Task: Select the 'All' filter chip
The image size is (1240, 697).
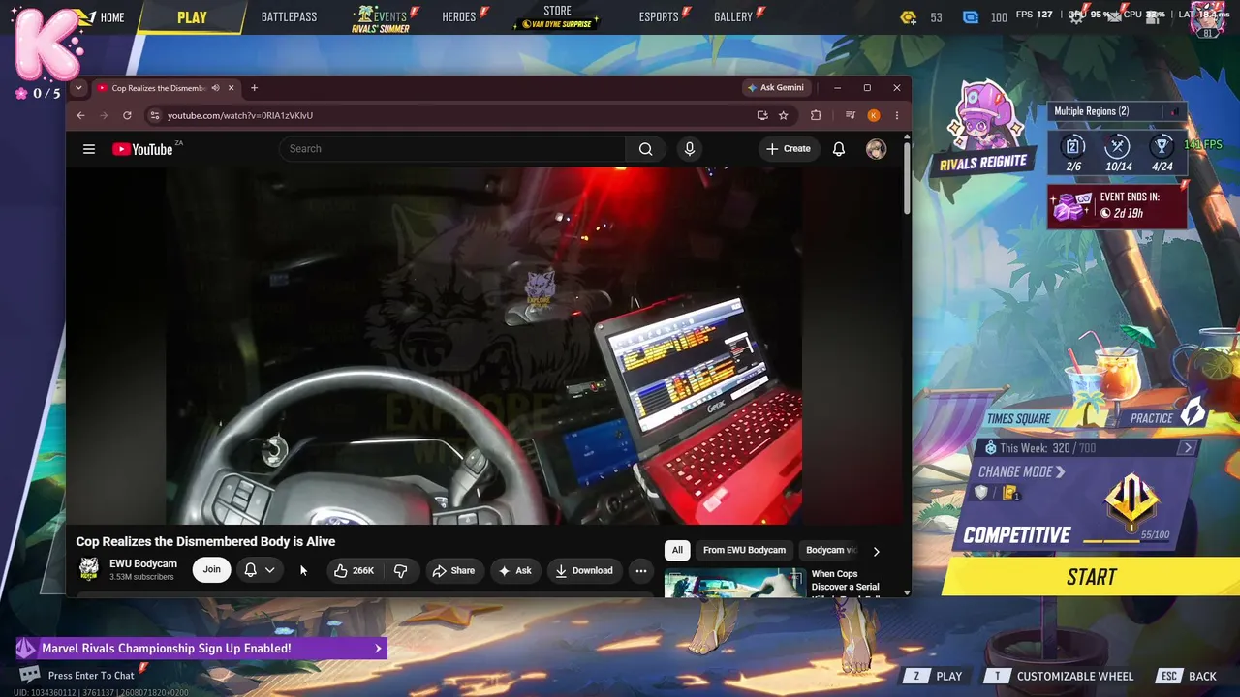Action: click(677, 550)
